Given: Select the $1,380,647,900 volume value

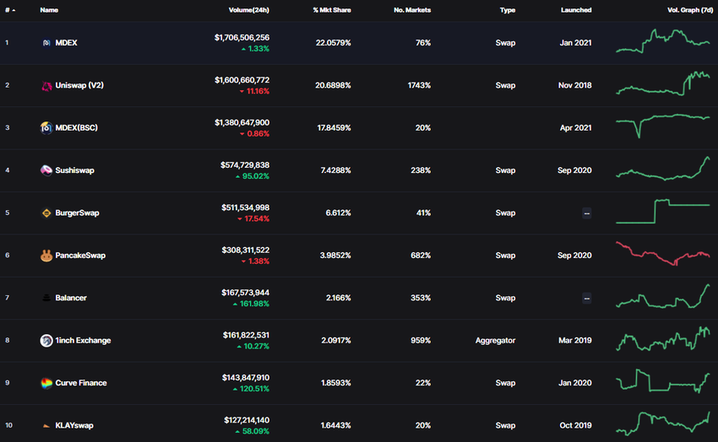Looking at the screenshot, I should (x=242, y=122).
